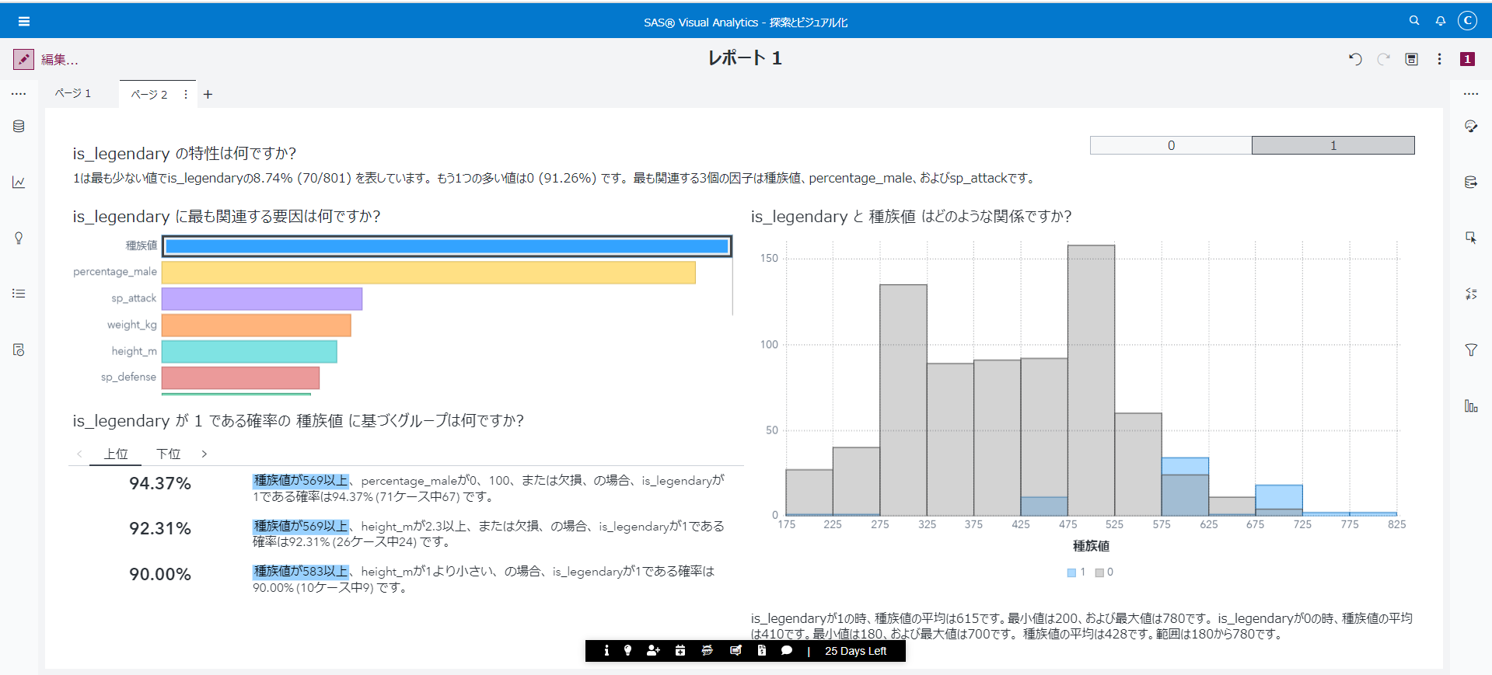Open the Suggestions lightbulb pane in left sidebar
The width and height of the screenshot is (1492, 675).
(19, 238)
